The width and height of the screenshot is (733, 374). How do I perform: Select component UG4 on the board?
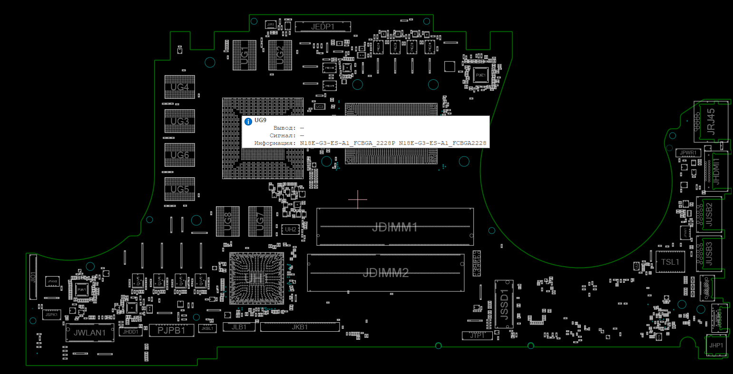point(179,87)
